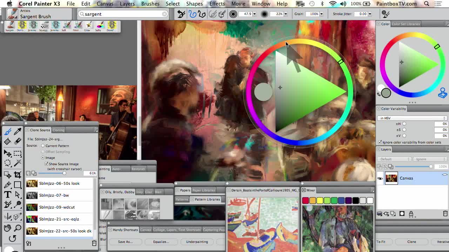Select the Lasso tool
This screenshot has height=252, width=449.
point(7,163)
